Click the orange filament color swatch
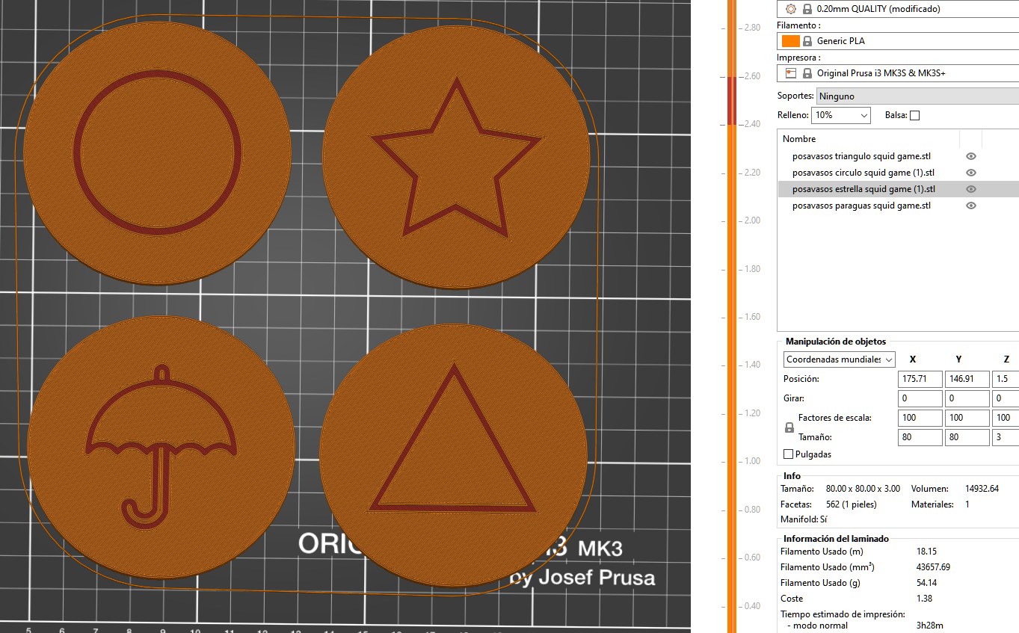This screenshot has width=1019, height=633. 789,41
